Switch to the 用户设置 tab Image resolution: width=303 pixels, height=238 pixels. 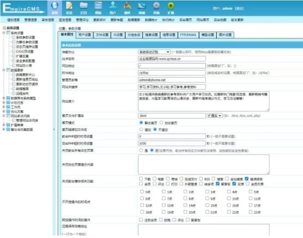click(x=84, y=35)
